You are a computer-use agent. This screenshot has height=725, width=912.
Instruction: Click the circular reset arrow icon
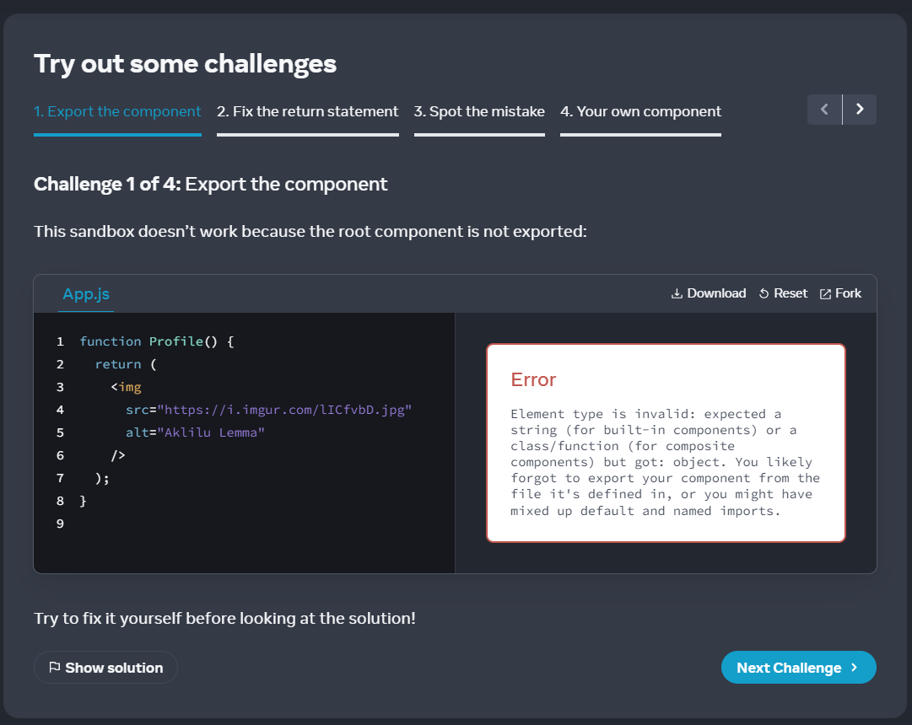click(x=764, y=294)
